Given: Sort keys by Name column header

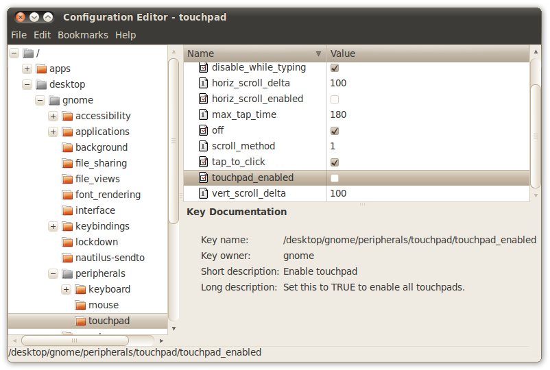Looking at the screenshot, I should click(x=255, y=53).
